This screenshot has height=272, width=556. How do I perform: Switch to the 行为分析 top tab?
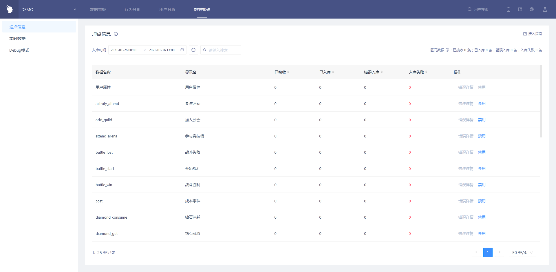[132, 10]
